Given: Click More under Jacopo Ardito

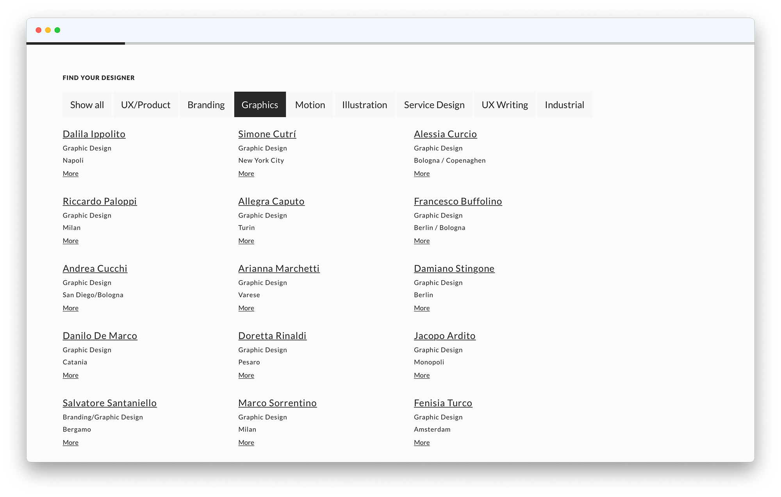Looking at the screenshot, I should (422, 375).
